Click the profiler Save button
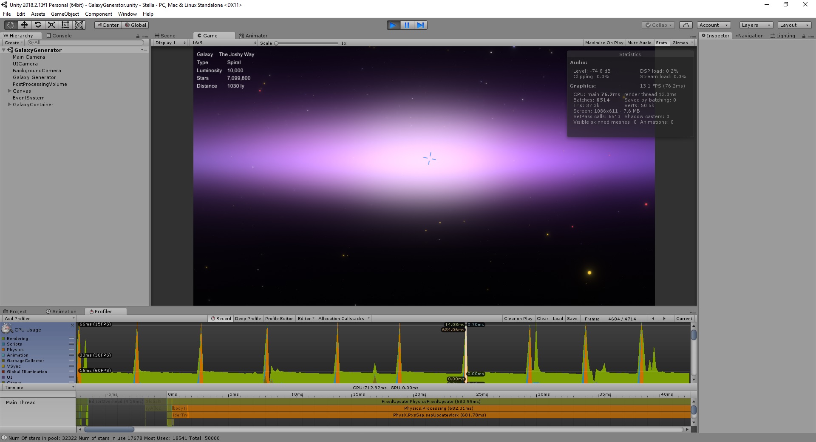Image resolution: width=816 pixels, height=442 pixels. [572, 318]
